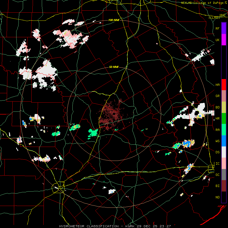Click the HHC product label
The image size is (228, 228).
click(222, 15)
